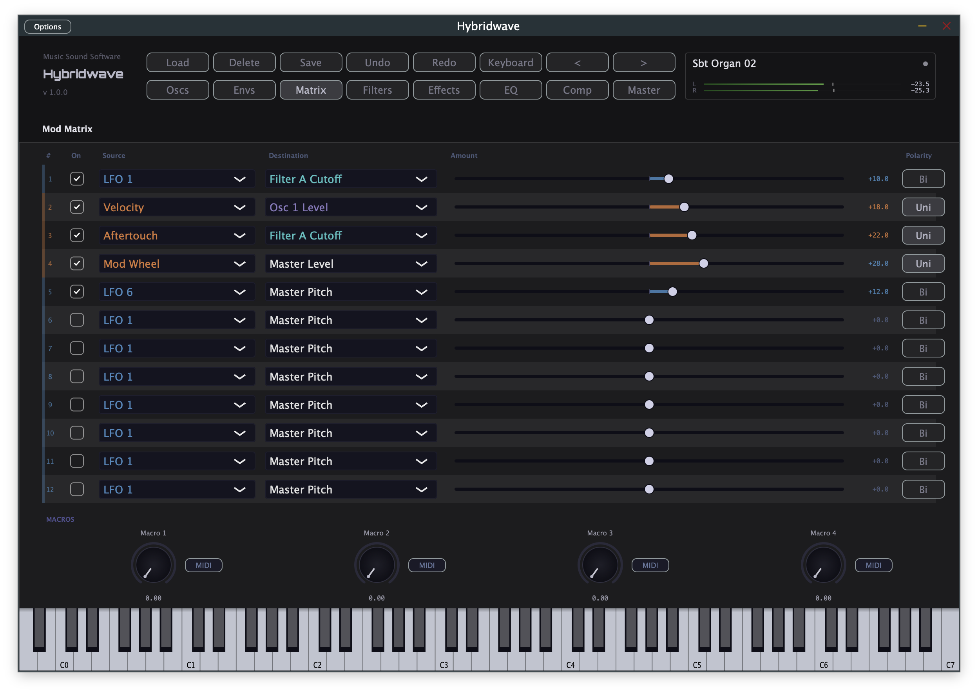Go to next preset with > button
The height and width of the screenshot is (693, 978).
[x=644, y=63]
